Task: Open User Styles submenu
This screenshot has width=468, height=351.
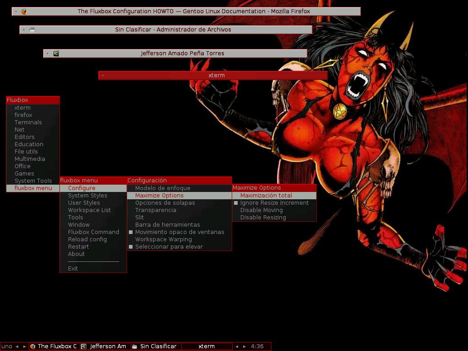Action: click(x=93, y=203)
